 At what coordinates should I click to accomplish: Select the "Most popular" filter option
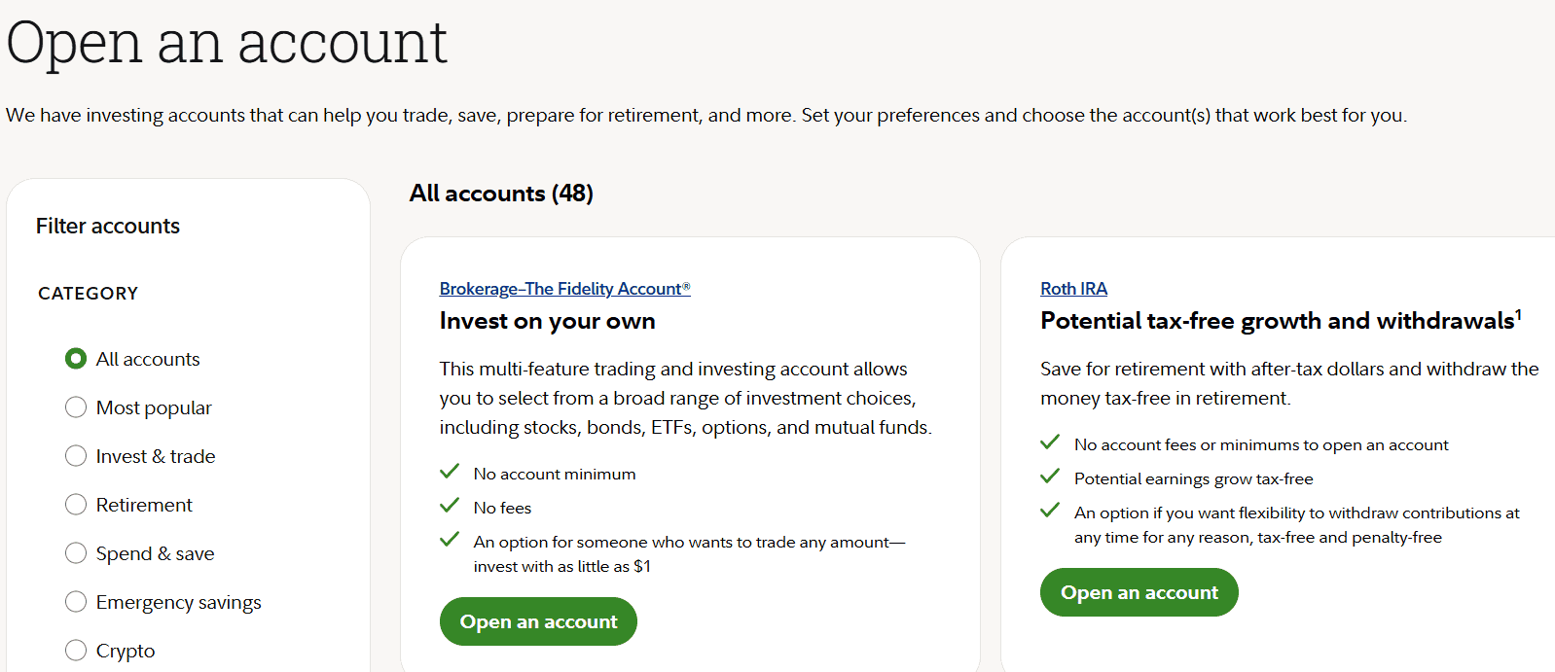coord(76,407)
